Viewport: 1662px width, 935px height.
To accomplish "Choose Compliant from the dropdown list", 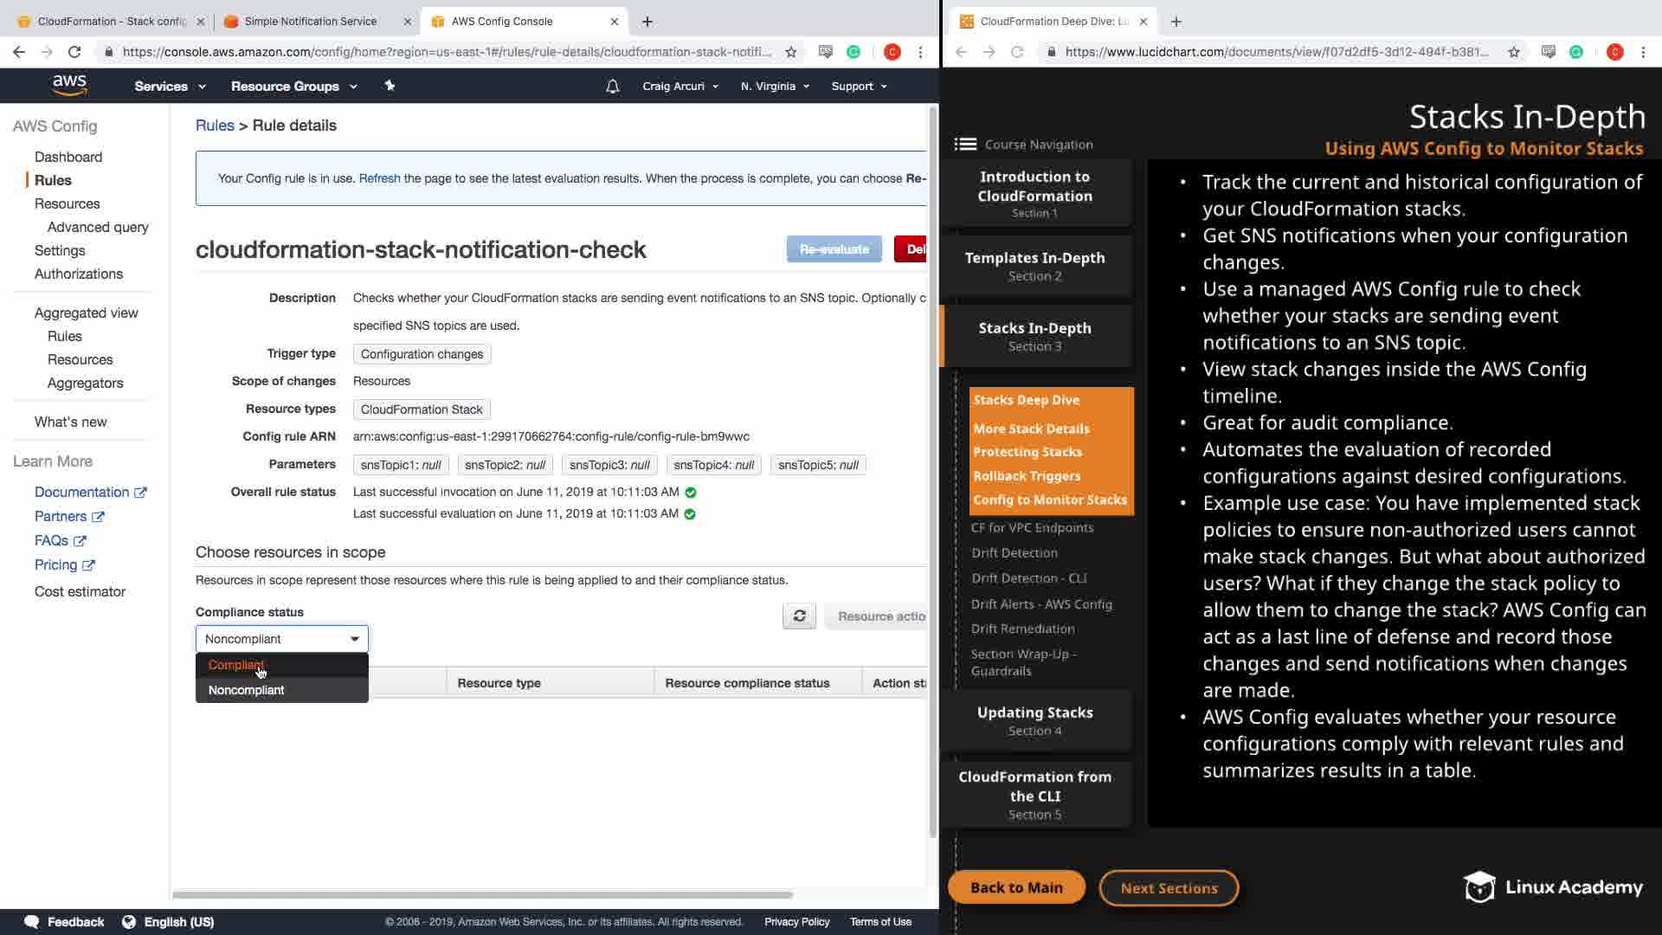I will click(235, 665).
